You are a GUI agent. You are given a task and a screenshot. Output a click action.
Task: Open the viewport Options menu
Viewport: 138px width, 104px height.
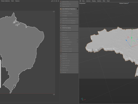[x=99, y=1]
